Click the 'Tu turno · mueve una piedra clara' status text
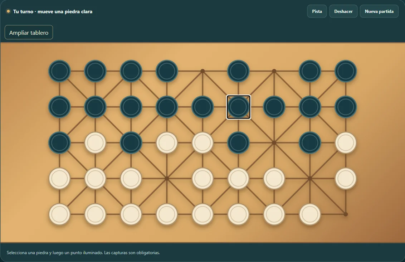 [53, 11]
